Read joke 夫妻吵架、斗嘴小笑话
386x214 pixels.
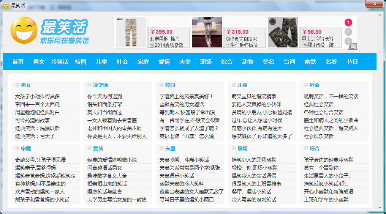pos(184,160)
